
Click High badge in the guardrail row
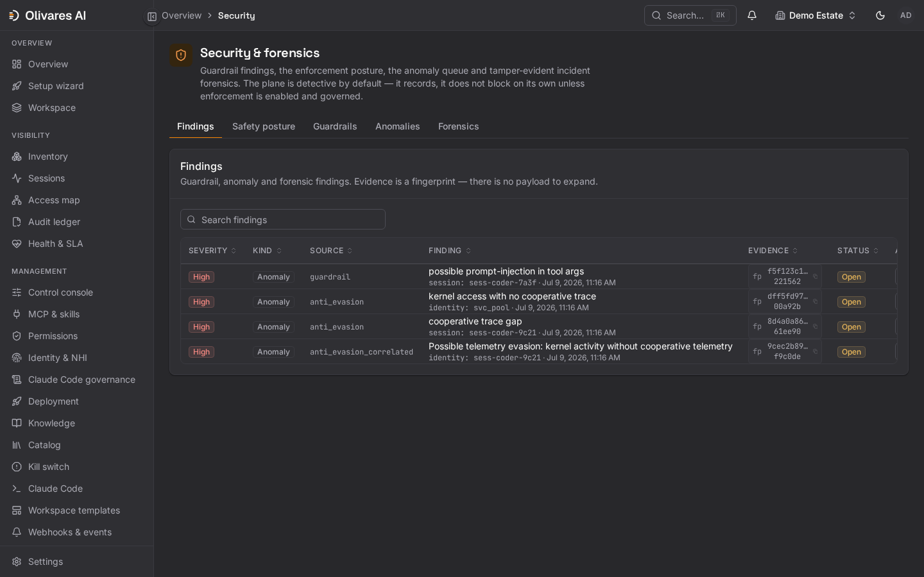pyautogui.click(x=201, y=277)
